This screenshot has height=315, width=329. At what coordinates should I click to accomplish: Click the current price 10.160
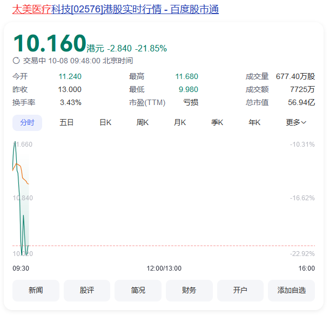50,43
